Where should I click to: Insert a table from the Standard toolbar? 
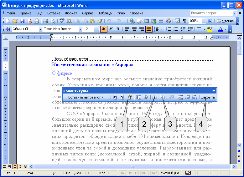click(146, 21)
